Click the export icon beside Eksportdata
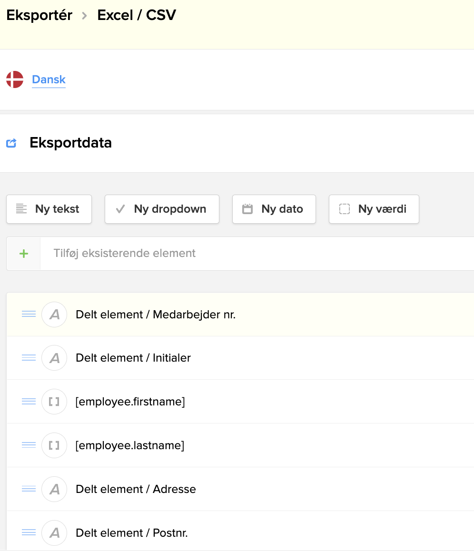The width and height of the screenshot is (474, 551). 11,143
